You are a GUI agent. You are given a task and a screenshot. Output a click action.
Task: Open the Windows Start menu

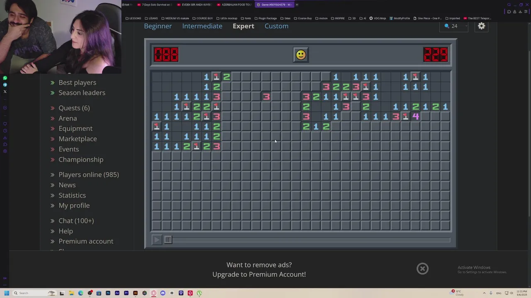[x=6, y=293]
